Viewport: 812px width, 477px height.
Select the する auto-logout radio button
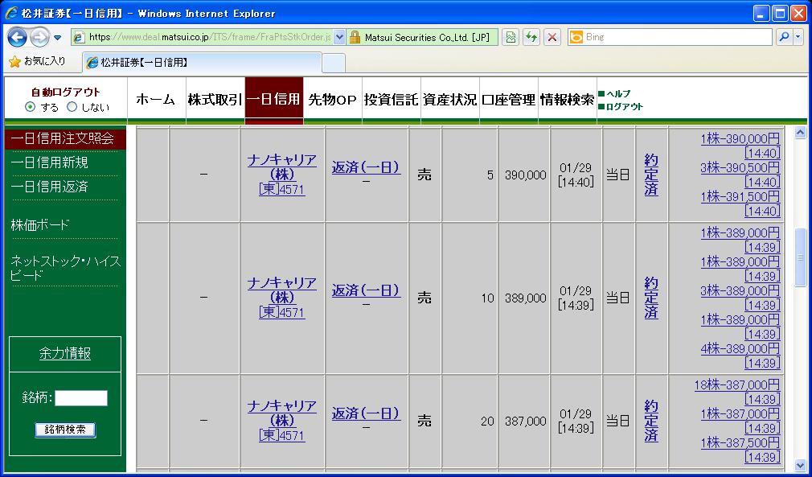(31, 107)
